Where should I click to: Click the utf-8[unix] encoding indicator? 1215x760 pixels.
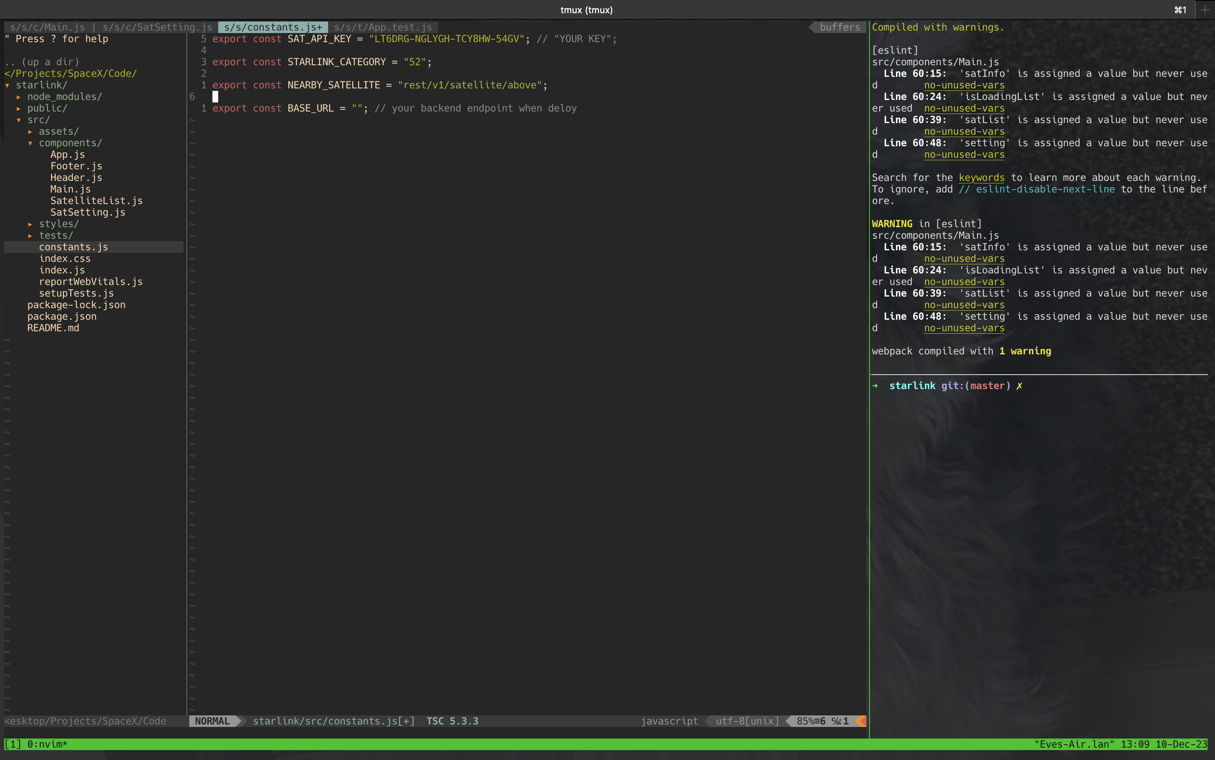click(x=745, y=721)
